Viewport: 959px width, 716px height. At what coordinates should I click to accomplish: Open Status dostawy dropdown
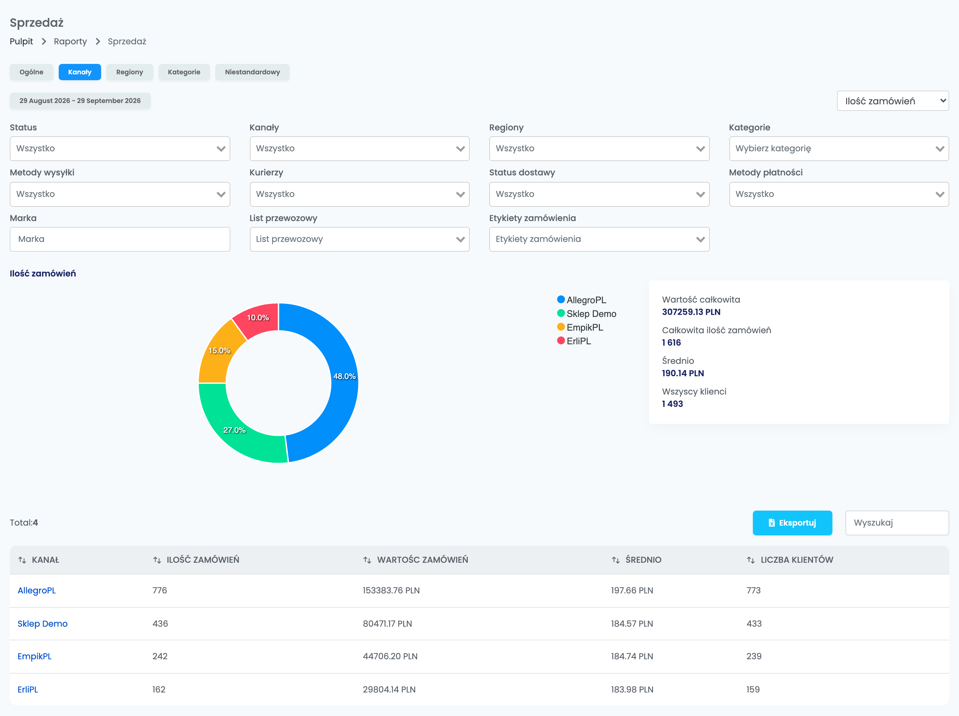[599, 194]
